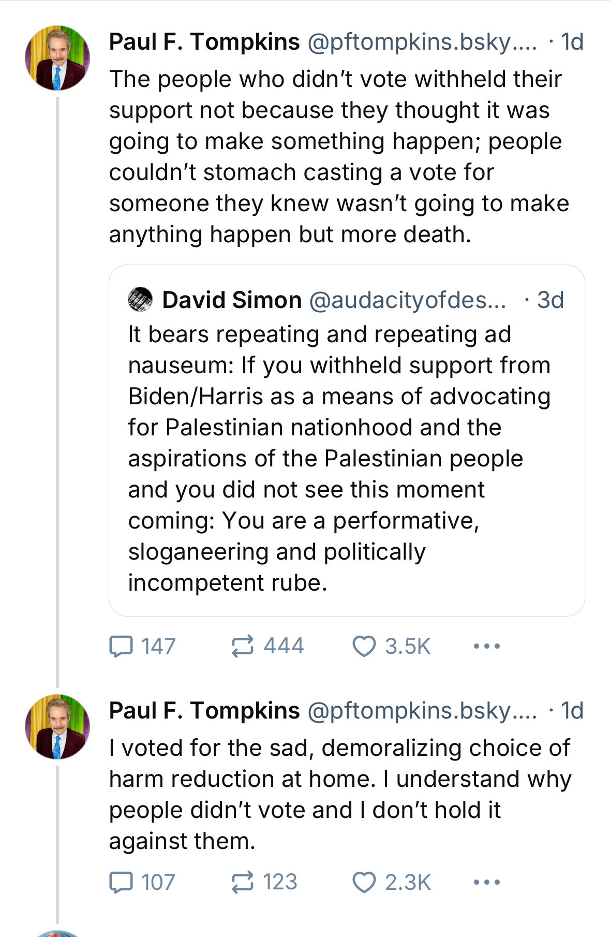Like the post with 2.3K likes

pos(364,882)
